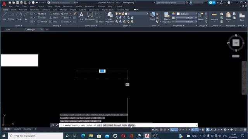Expand the Layers panel

tap(127, 25)
